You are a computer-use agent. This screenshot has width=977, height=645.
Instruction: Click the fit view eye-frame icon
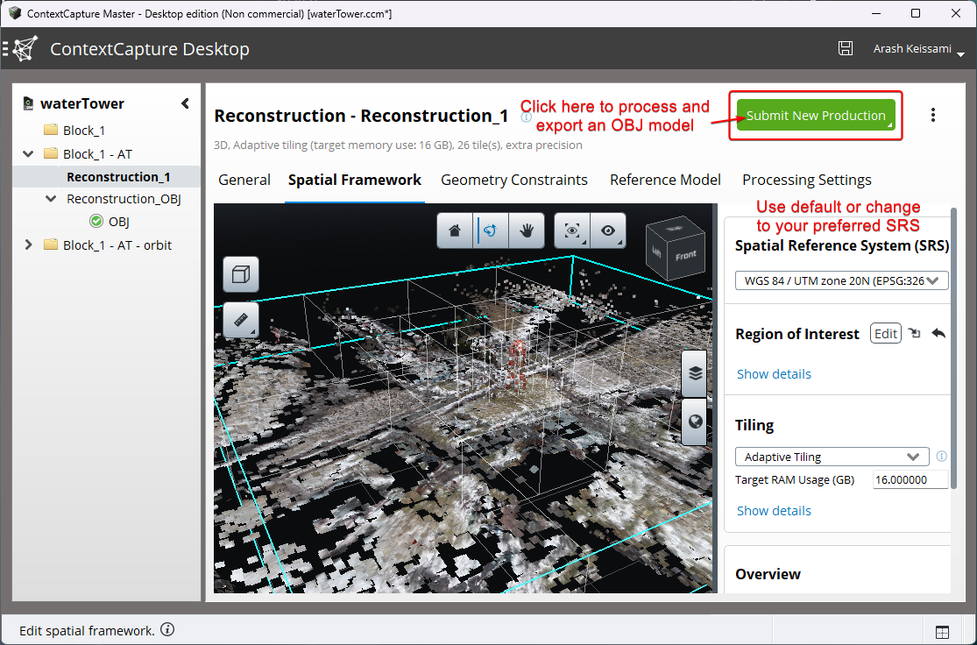point(572,230)
